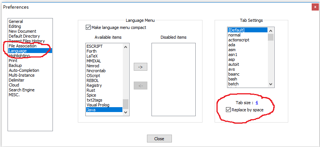Select ada in Tab Settings list
320x147 pixels.
(247, 45)
